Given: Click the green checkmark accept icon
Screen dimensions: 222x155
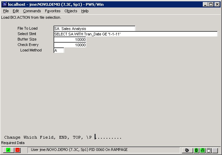Looking at the screenshot, I should pyautogui.click(x=8, y=150).
